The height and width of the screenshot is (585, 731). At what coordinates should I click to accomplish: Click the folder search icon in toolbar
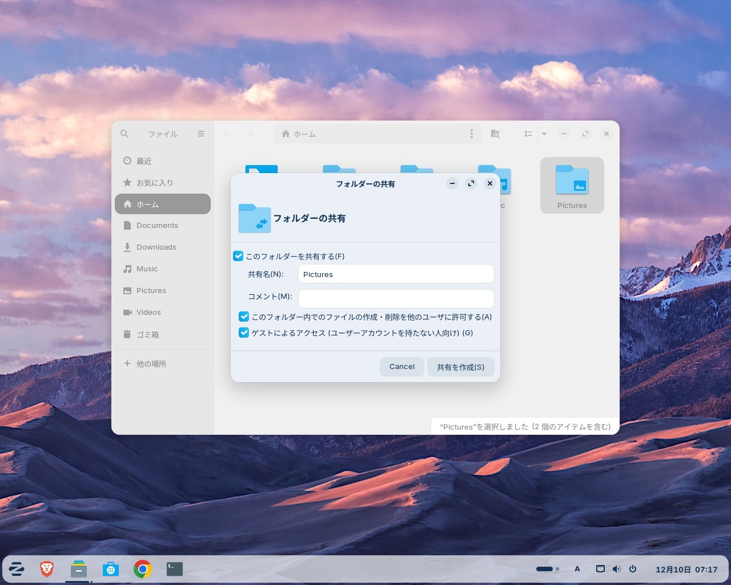pos(495,134)
